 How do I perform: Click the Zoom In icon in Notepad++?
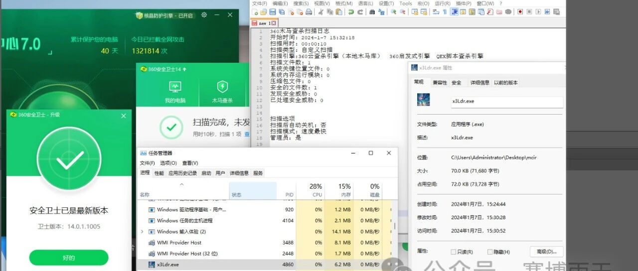[393, 11]
